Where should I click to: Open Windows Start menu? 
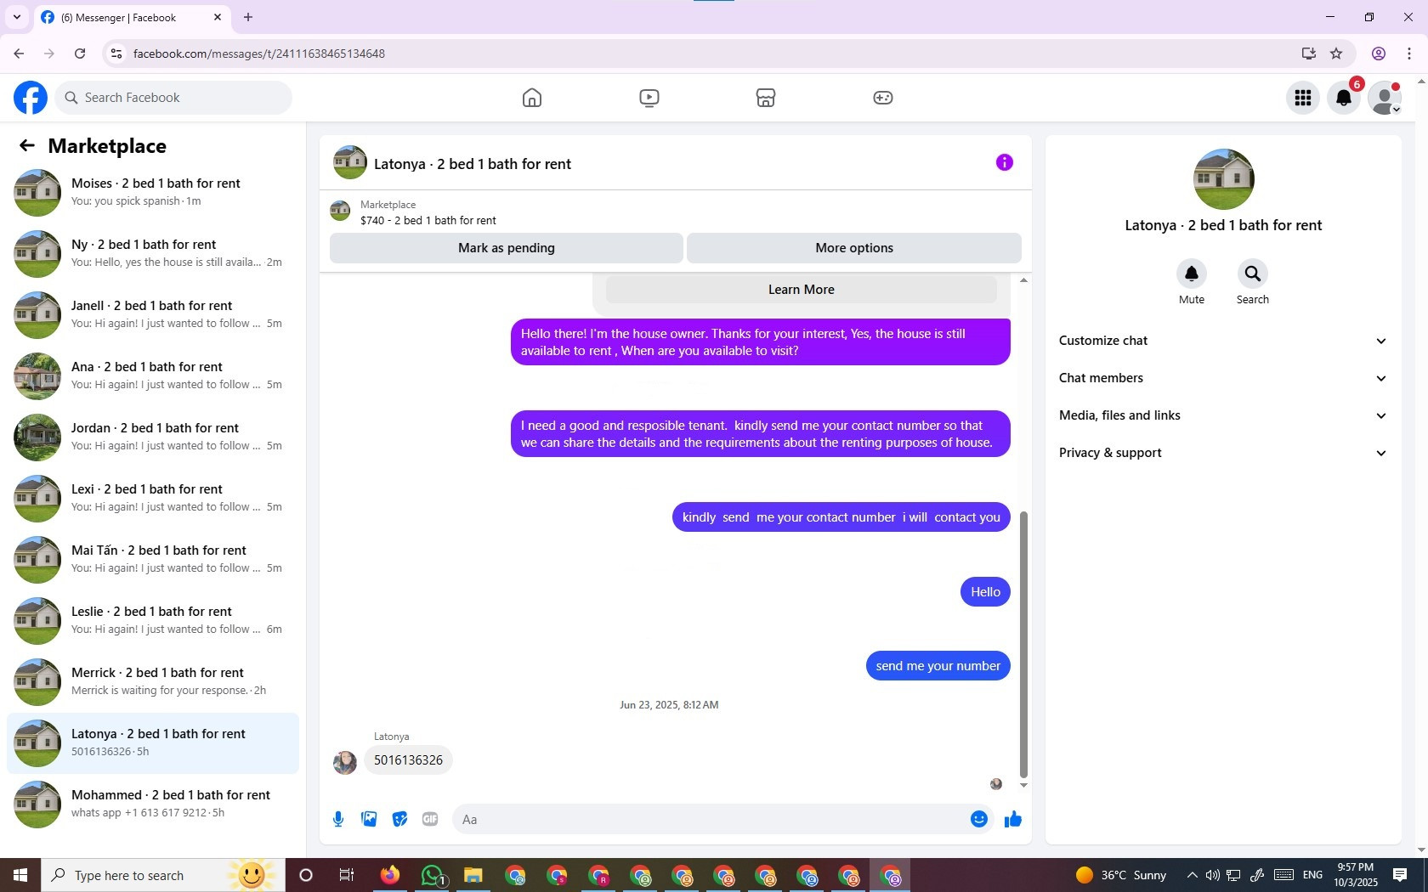20,875
